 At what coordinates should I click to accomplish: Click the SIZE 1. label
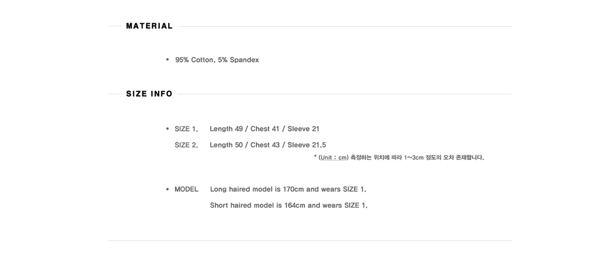point(186,129)
